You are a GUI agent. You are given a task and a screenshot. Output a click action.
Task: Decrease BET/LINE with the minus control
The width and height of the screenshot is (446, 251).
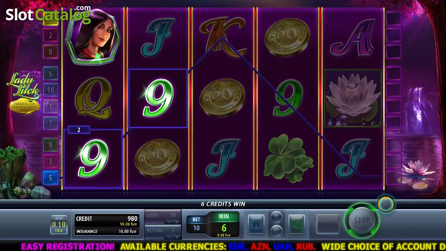click(x=169, y=237)
